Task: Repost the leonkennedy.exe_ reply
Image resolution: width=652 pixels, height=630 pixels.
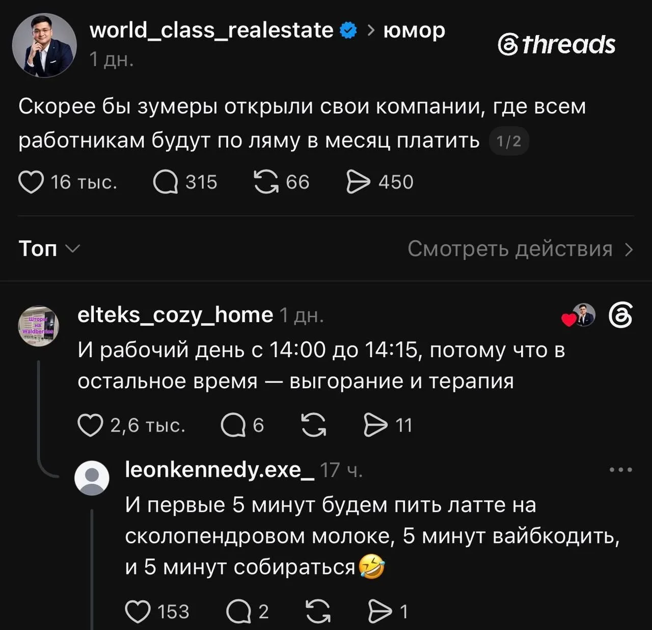Action: 318,612
